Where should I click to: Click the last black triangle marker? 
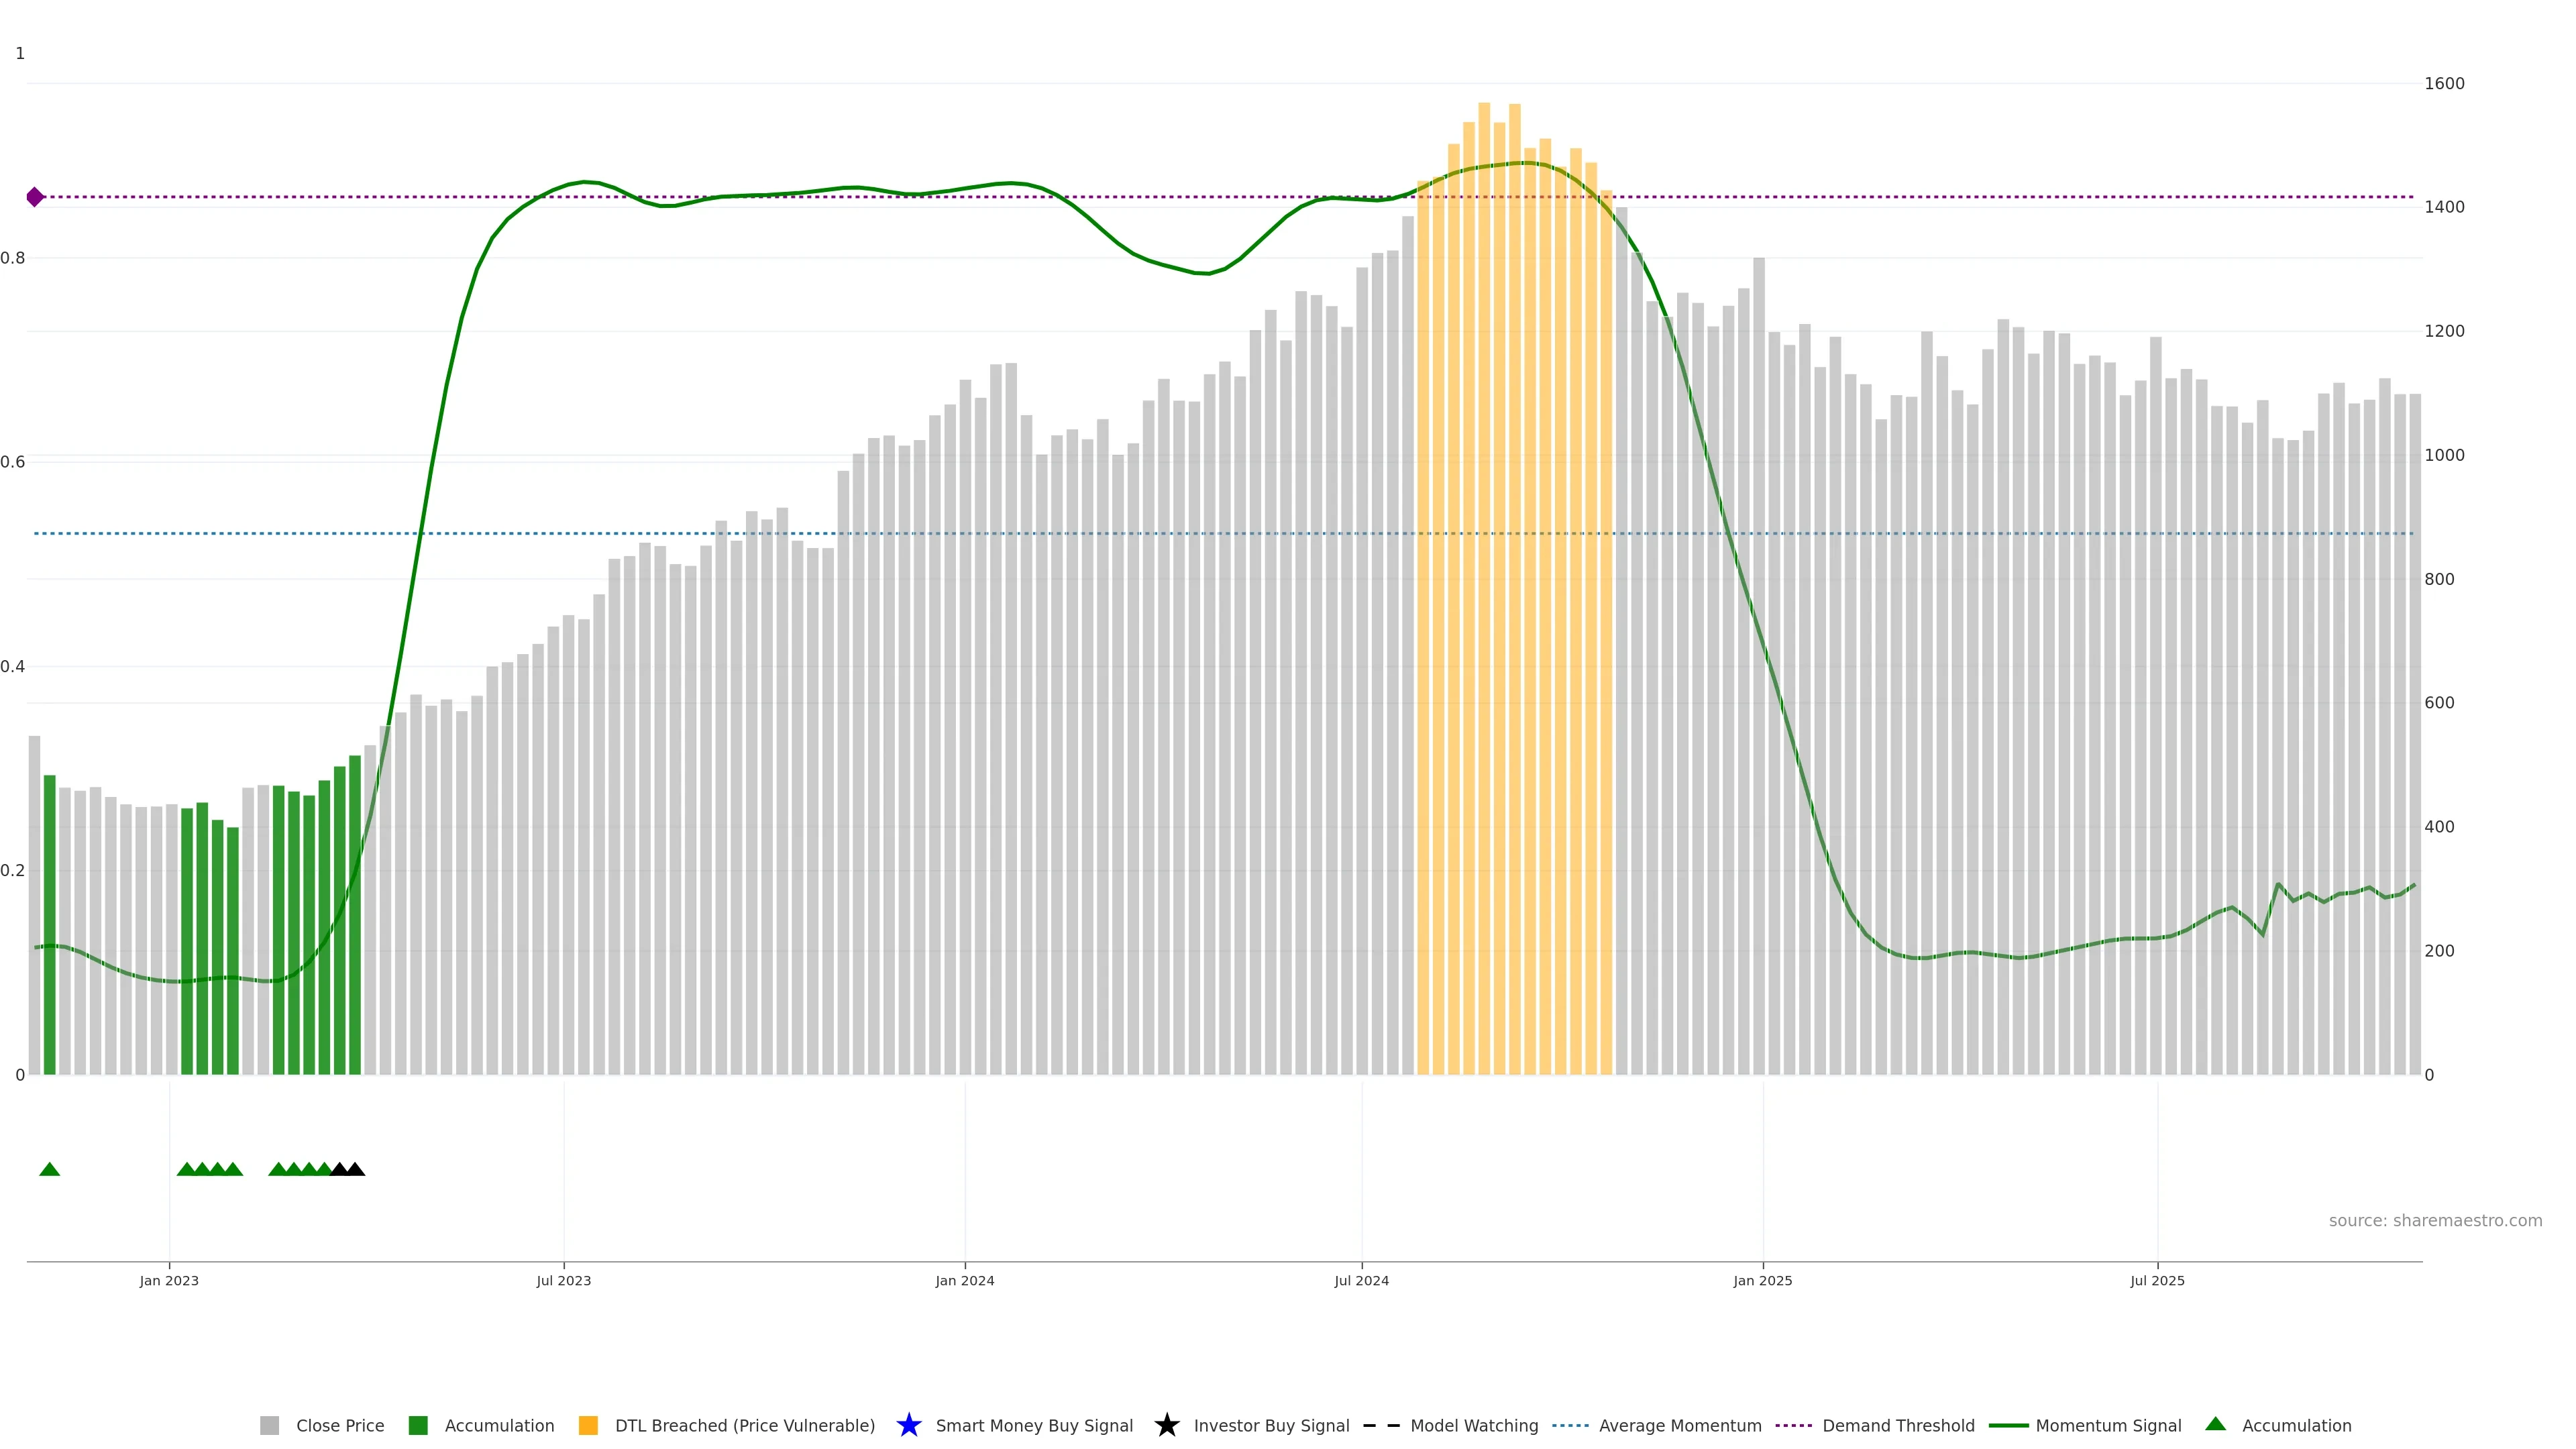click(x=355, y=1169)
